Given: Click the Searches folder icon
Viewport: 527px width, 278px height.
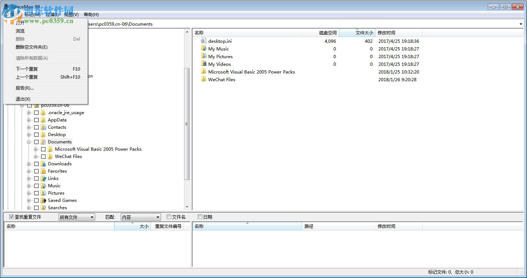Looking at the screenshot, I should 43,208.
